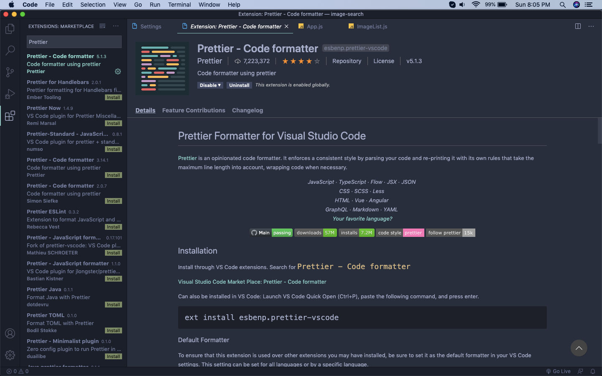602x376 pixels.
Task: Open the notifications bell in status bar
Action: (593, 371)
